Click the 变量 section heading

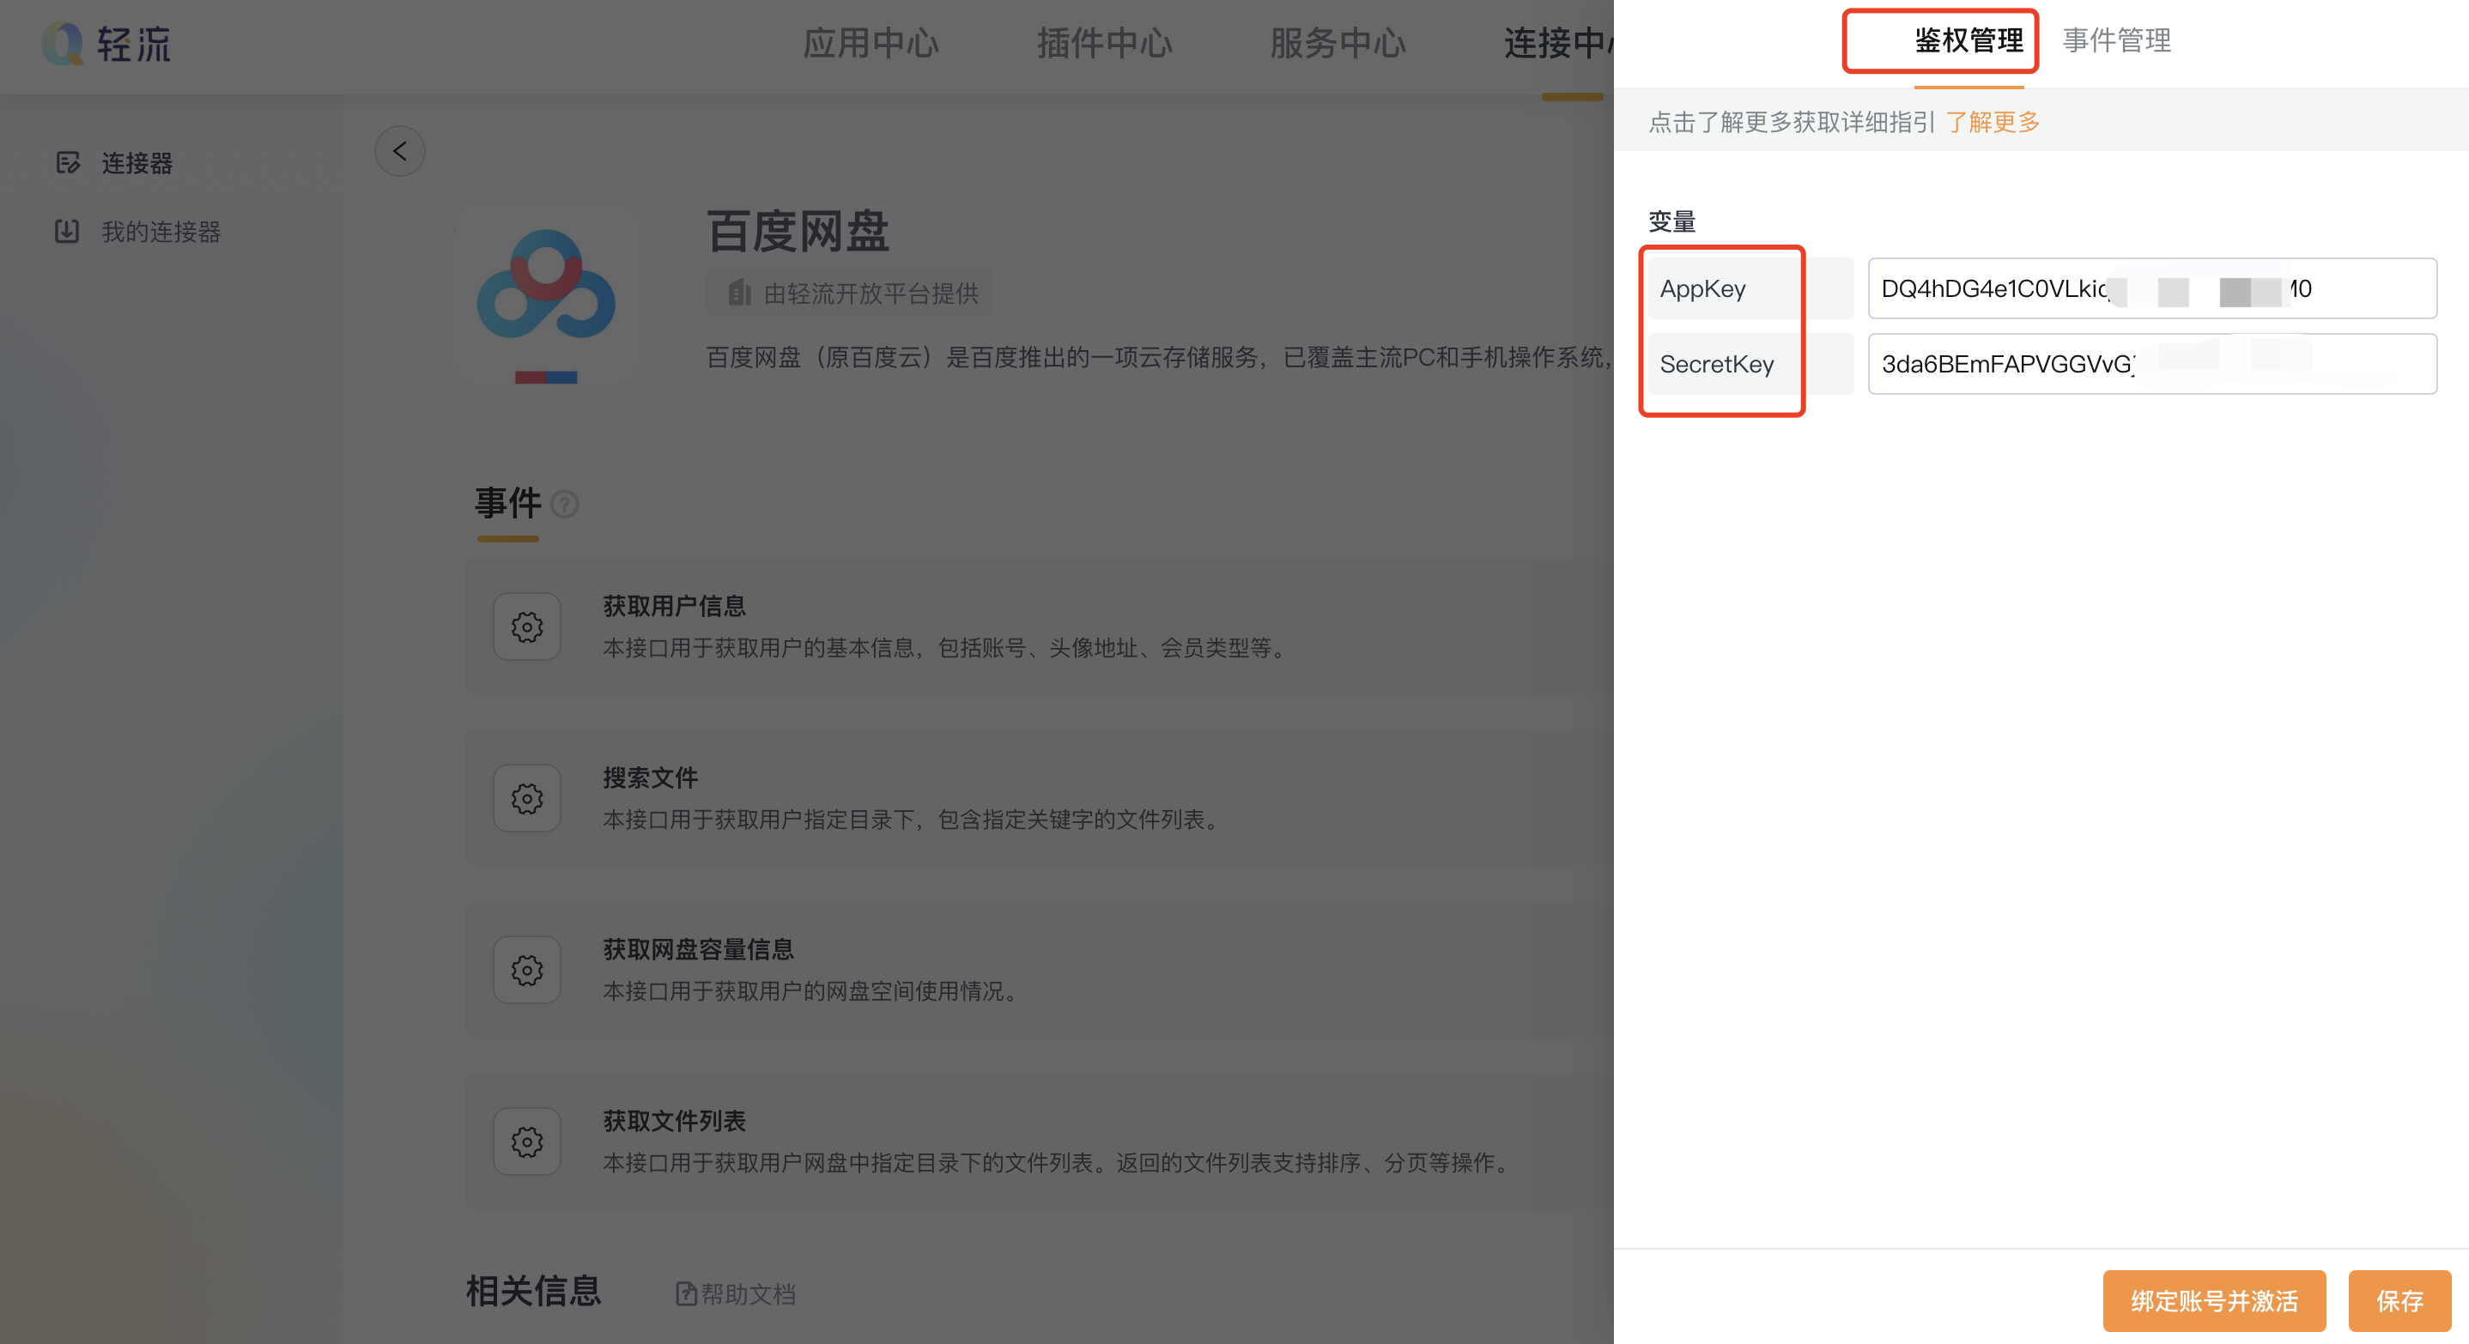(x=1671, y=222)
